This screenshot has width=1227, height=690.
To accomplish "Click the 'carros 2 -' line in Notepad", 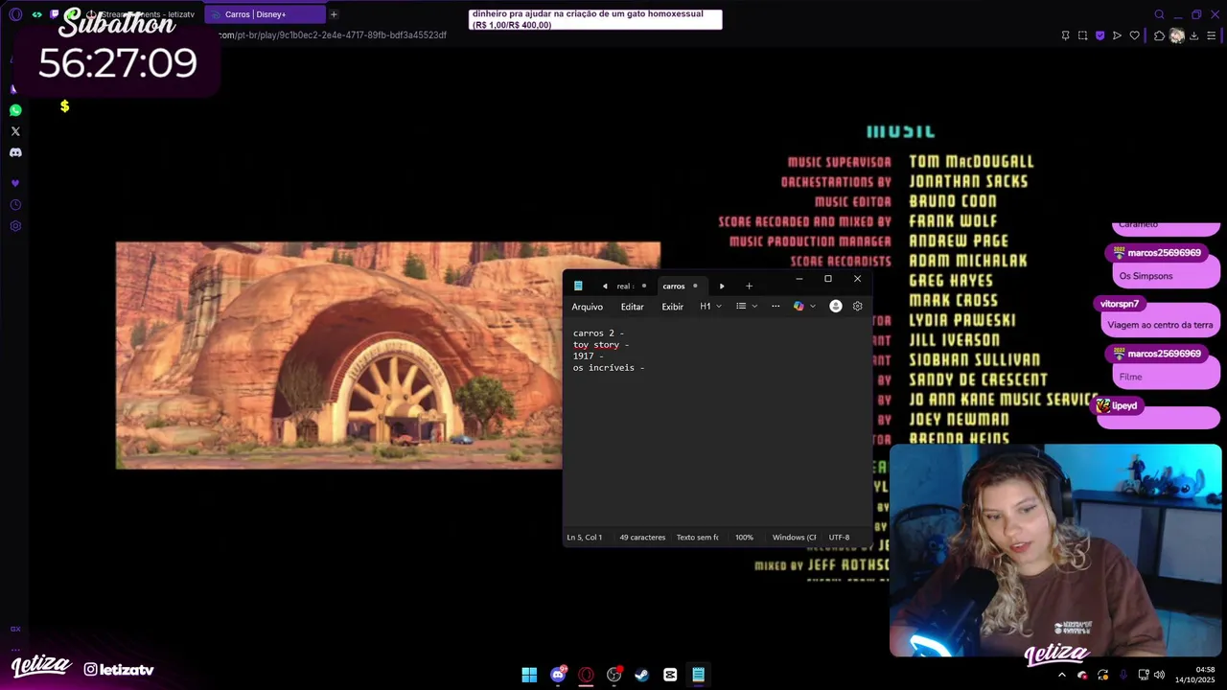I will pyautogui.click(x=598, y=333).
